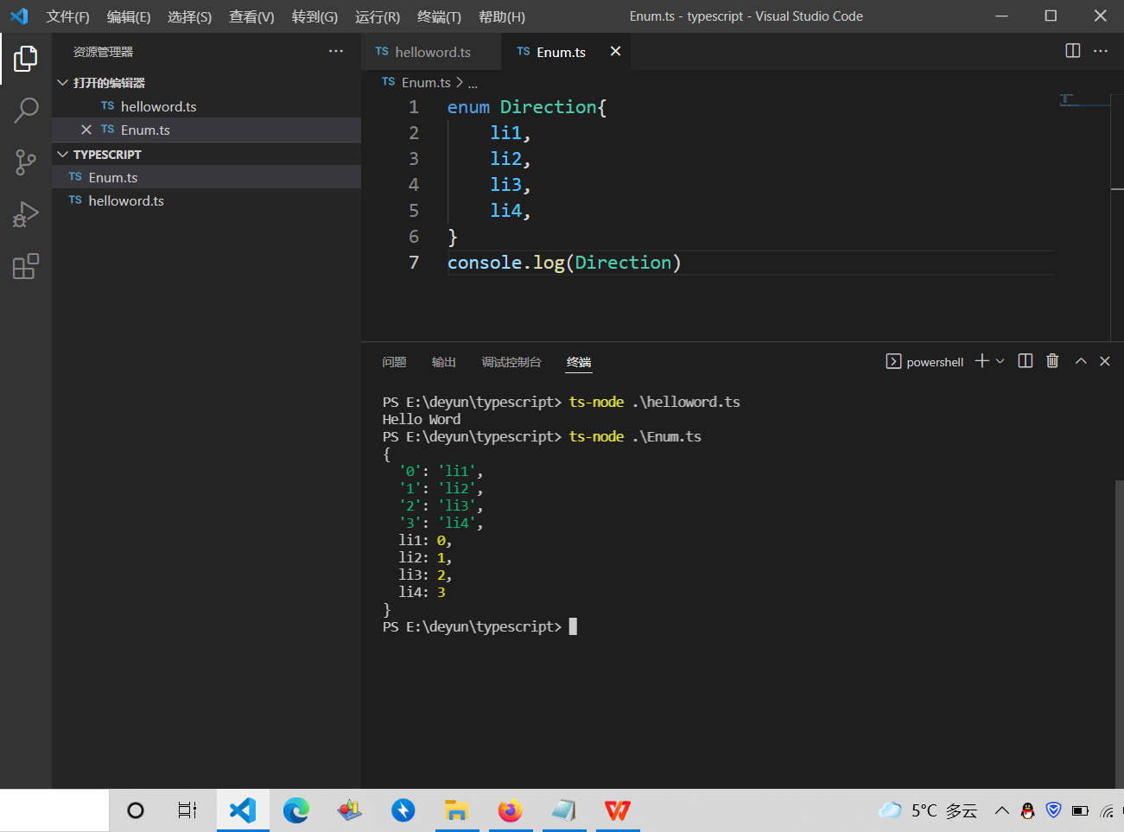Open the terminal launch profile dropdown
Viewport: 1124px width, 832px height.
coord(1000,361)
